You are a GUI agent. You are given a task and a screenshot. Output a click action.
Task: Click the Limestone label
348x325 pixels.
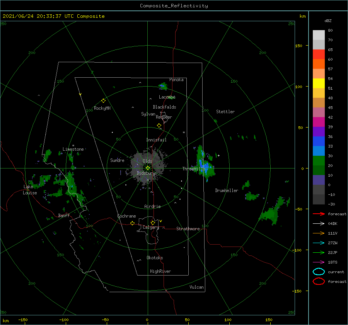(x=73, y=149)
